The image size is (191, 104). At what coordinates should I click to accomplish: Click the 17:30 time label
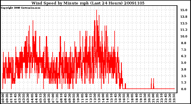click(128, 98)
